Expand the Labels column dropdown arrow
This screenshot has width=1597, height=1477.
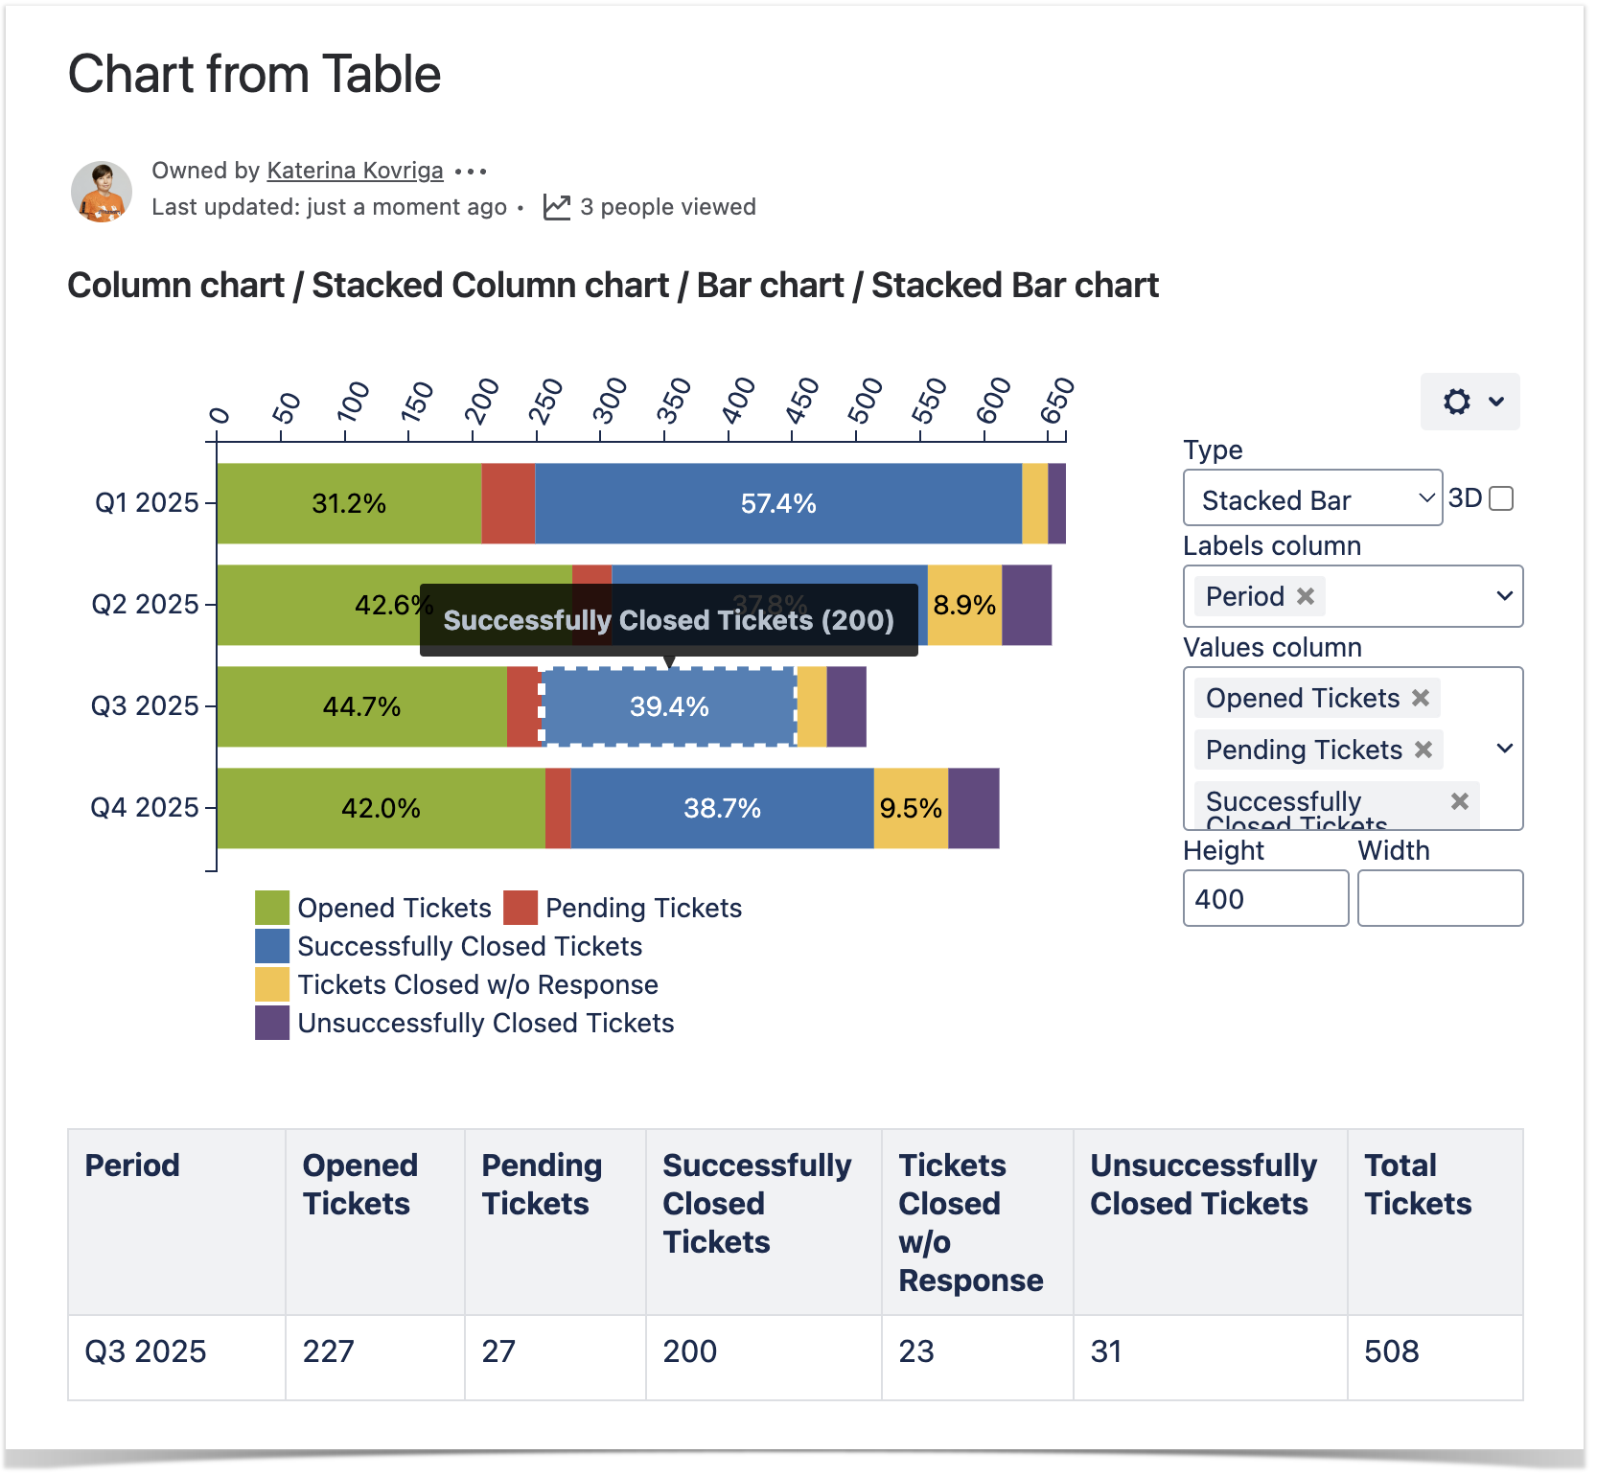pos(1504,596)
